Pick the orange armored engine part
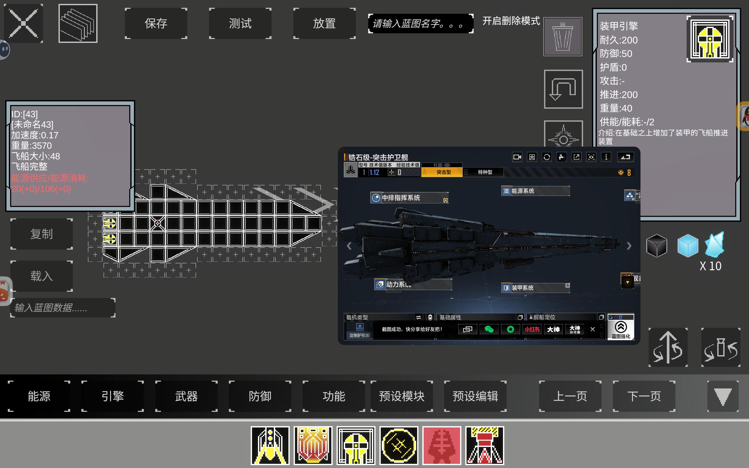 (x=313, y=445)
